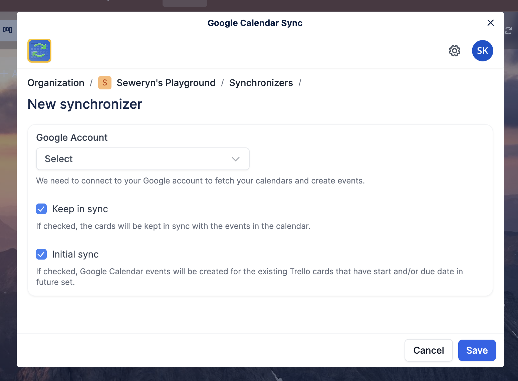Expand the Google Account dropdown chevron

(x=236, y=159)
